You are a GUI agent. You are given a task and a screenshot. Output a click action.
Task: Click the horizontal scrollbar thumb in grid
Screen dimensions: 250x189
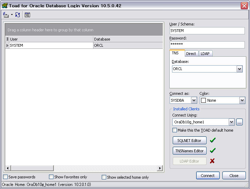32,168
